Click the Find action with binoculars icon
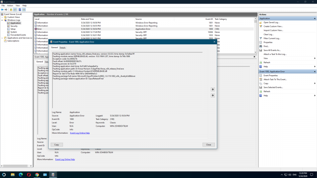Image resolution: width=317 pixels, height=178 pixels. tap(265, 46)
